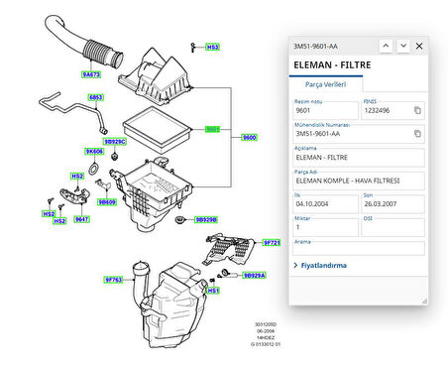Select the 9F721 bracket label
Viewport: 448px width, 367px height.
pos(272,243)
